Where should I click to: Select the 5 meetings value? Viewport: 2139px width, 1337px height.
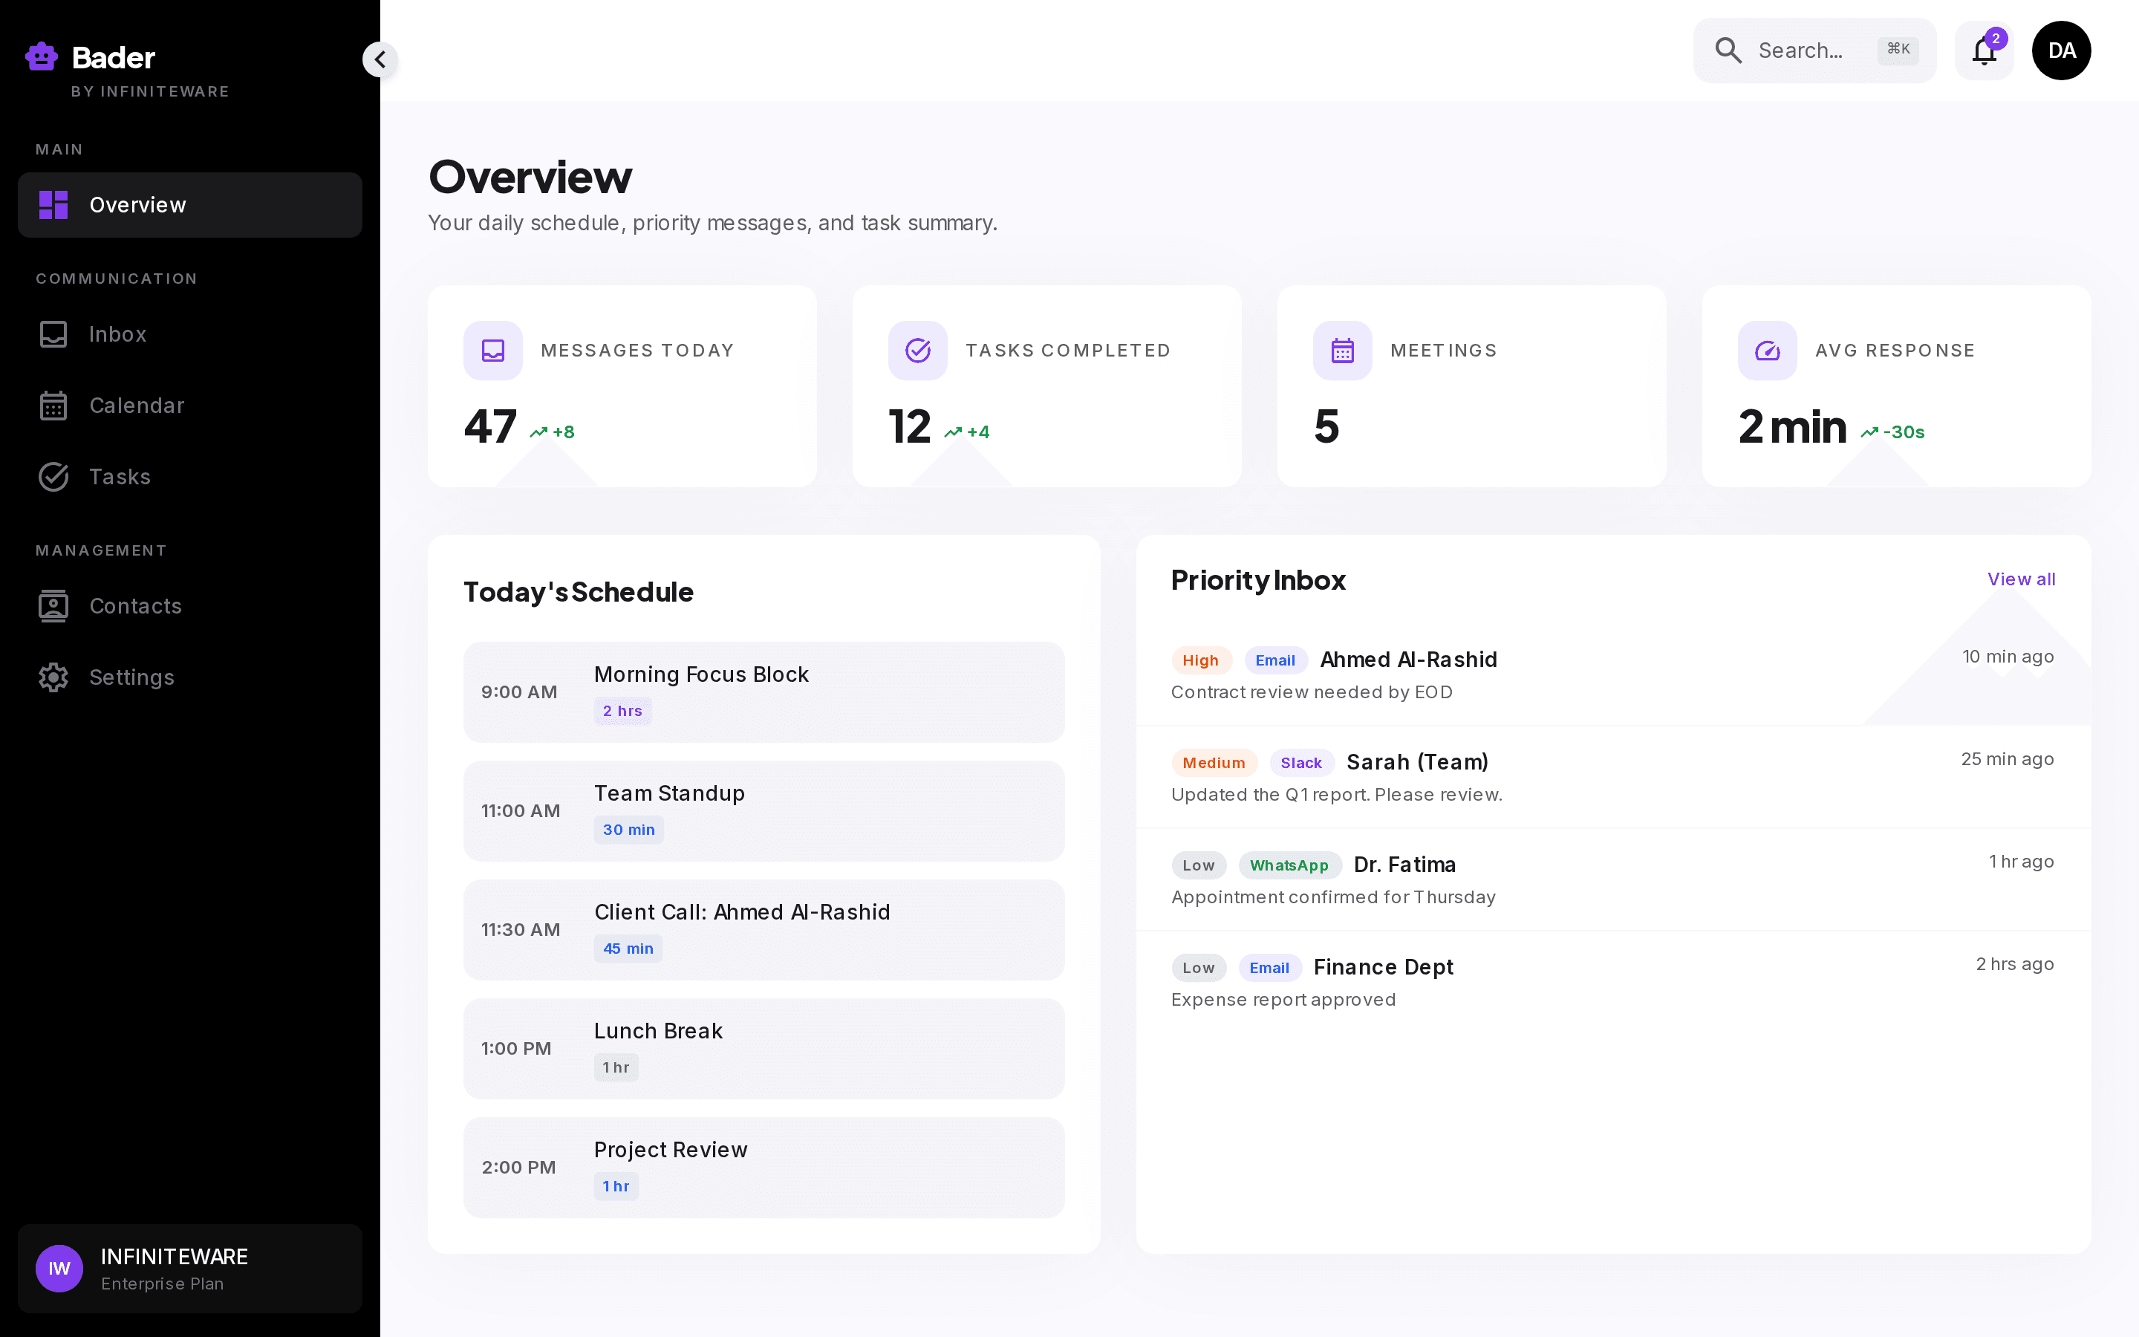pos(1326,427)
